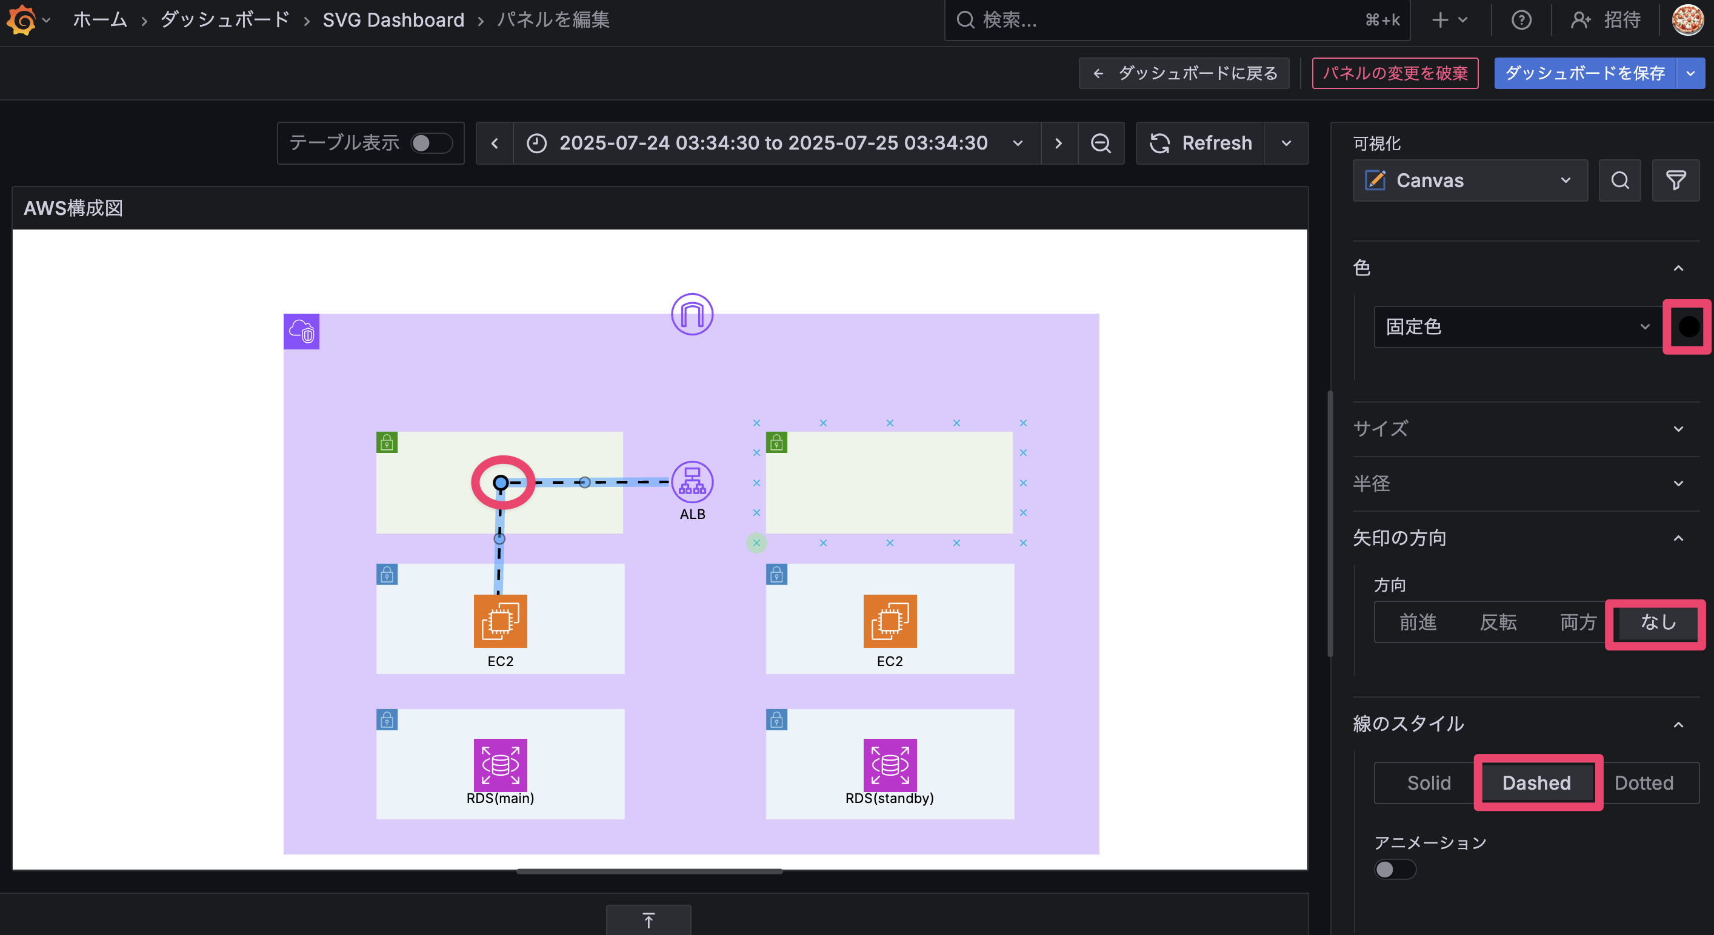Click the search magnifier icon in the top bar

click(x=965, y=20)
